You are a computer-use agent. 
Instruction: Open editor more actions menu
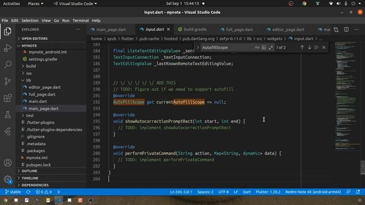(x=356, y=30)
